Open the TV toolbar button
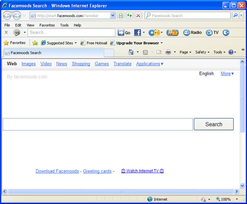This screenshot has height=204, width=247. [212, 32]
